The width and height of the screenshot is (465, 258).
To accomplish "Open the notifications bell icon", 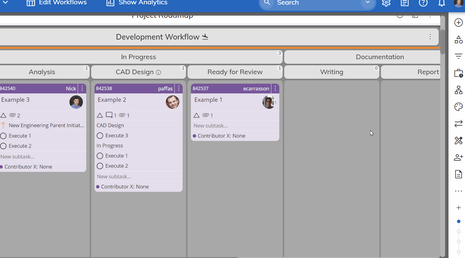I will coord(441,3).
